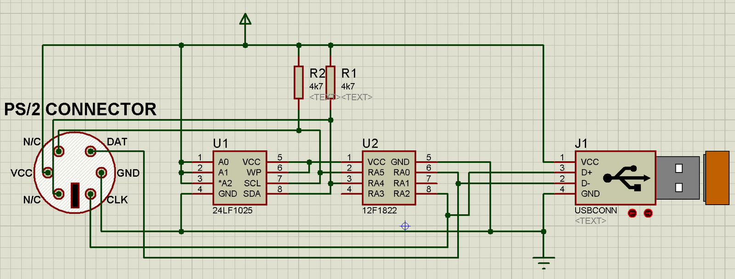Click the 'SCL' pin label on U1
The image size is (735, 279).
pos(252,183)
